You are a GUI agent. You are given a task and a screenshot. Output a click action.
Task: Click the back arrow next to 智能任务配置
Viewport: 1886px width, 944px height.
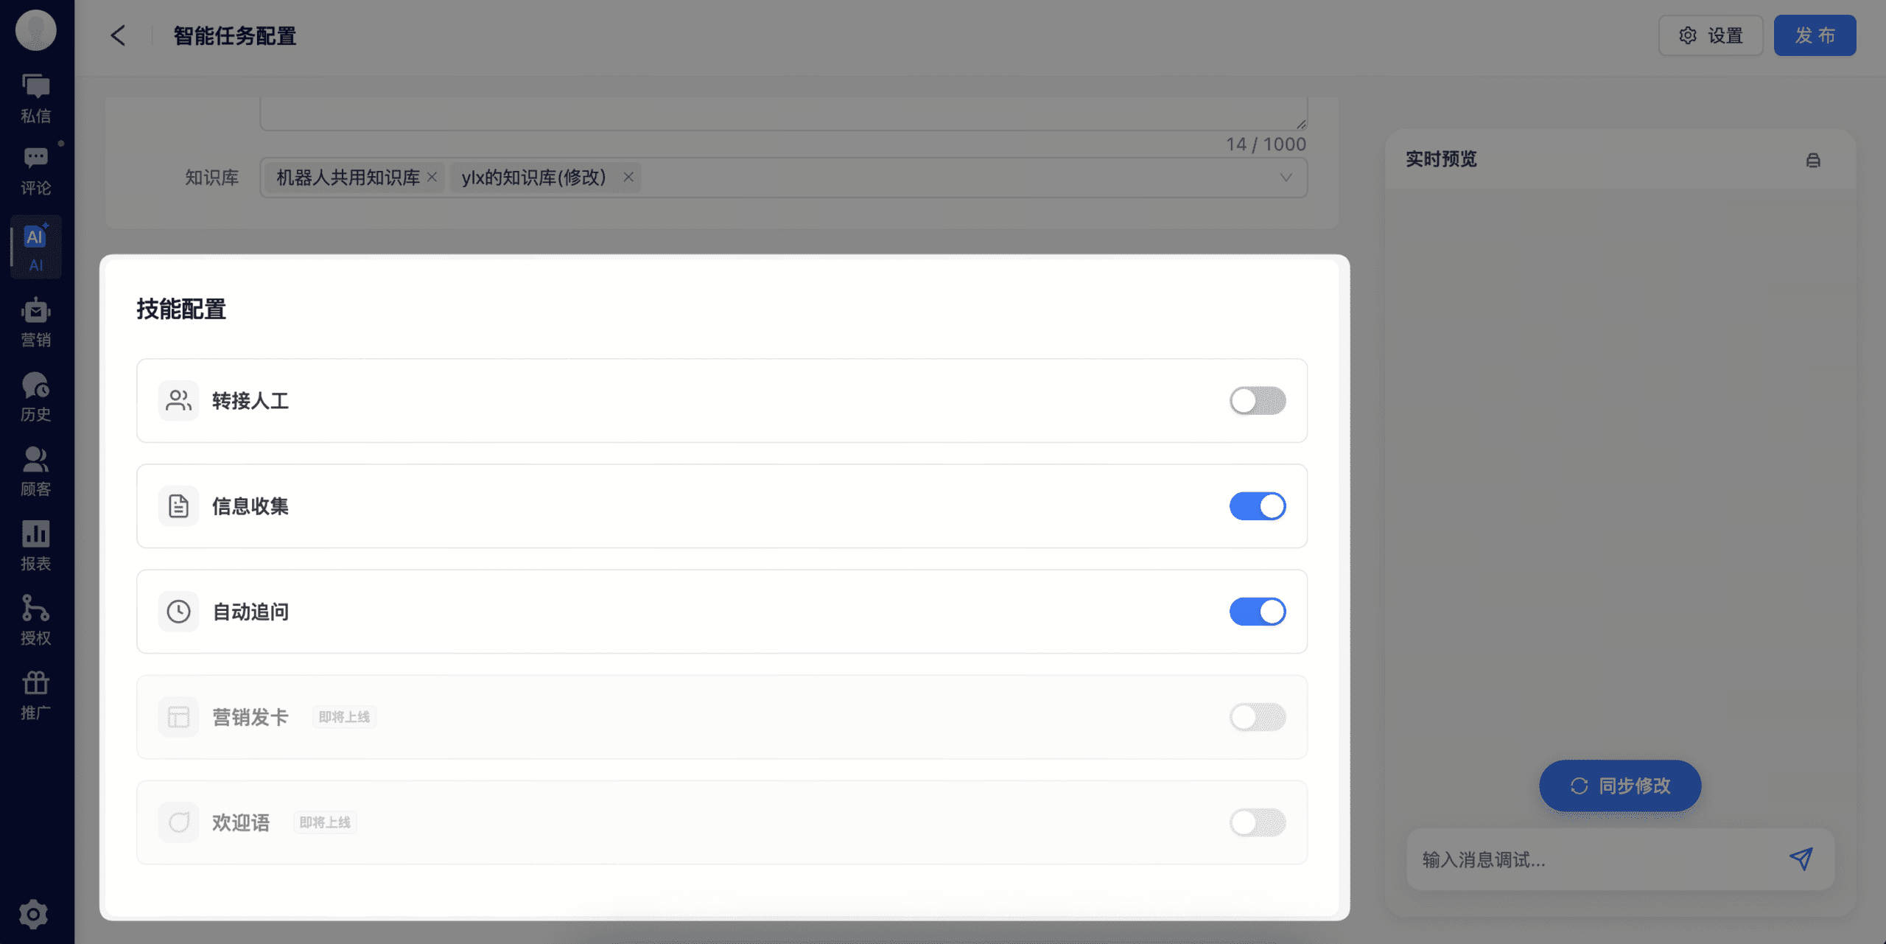point(118,35)
